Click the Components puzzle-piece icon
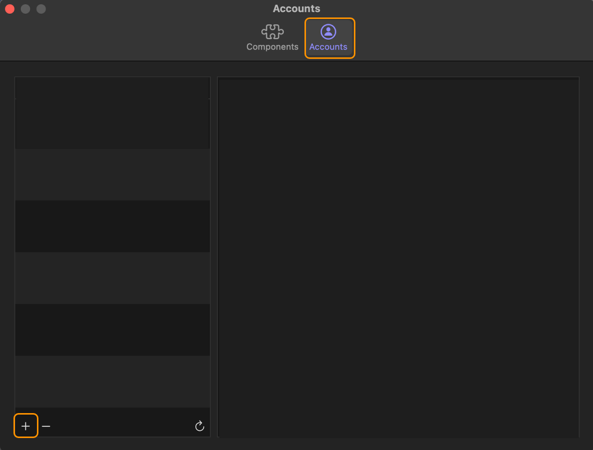Screen dimensions: 593x450 pyautogui.click(x=273, y=32)
